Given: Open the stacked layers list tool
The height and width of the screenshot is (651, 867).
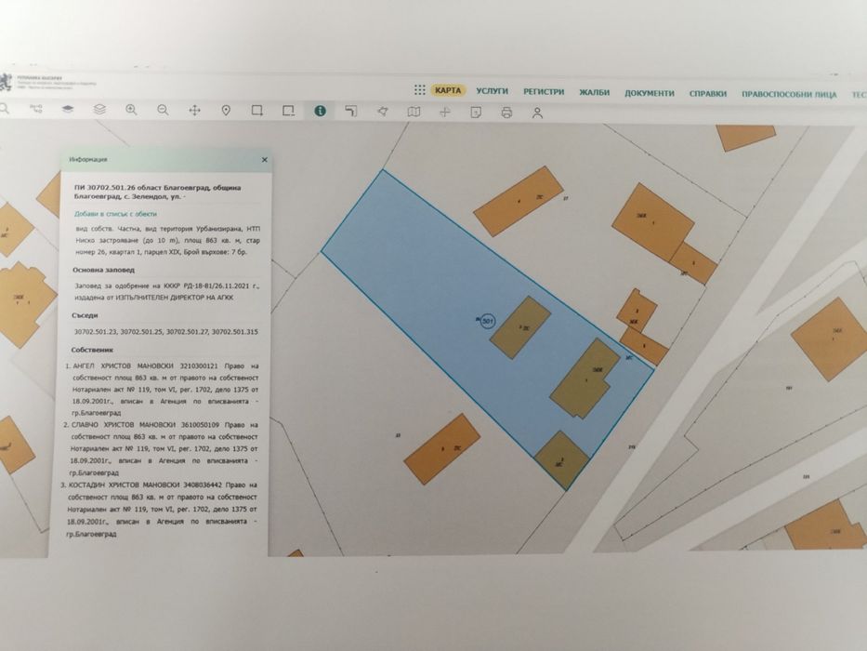Looking at the screenshot, I should pyautogui.click(x=99, y=110).
